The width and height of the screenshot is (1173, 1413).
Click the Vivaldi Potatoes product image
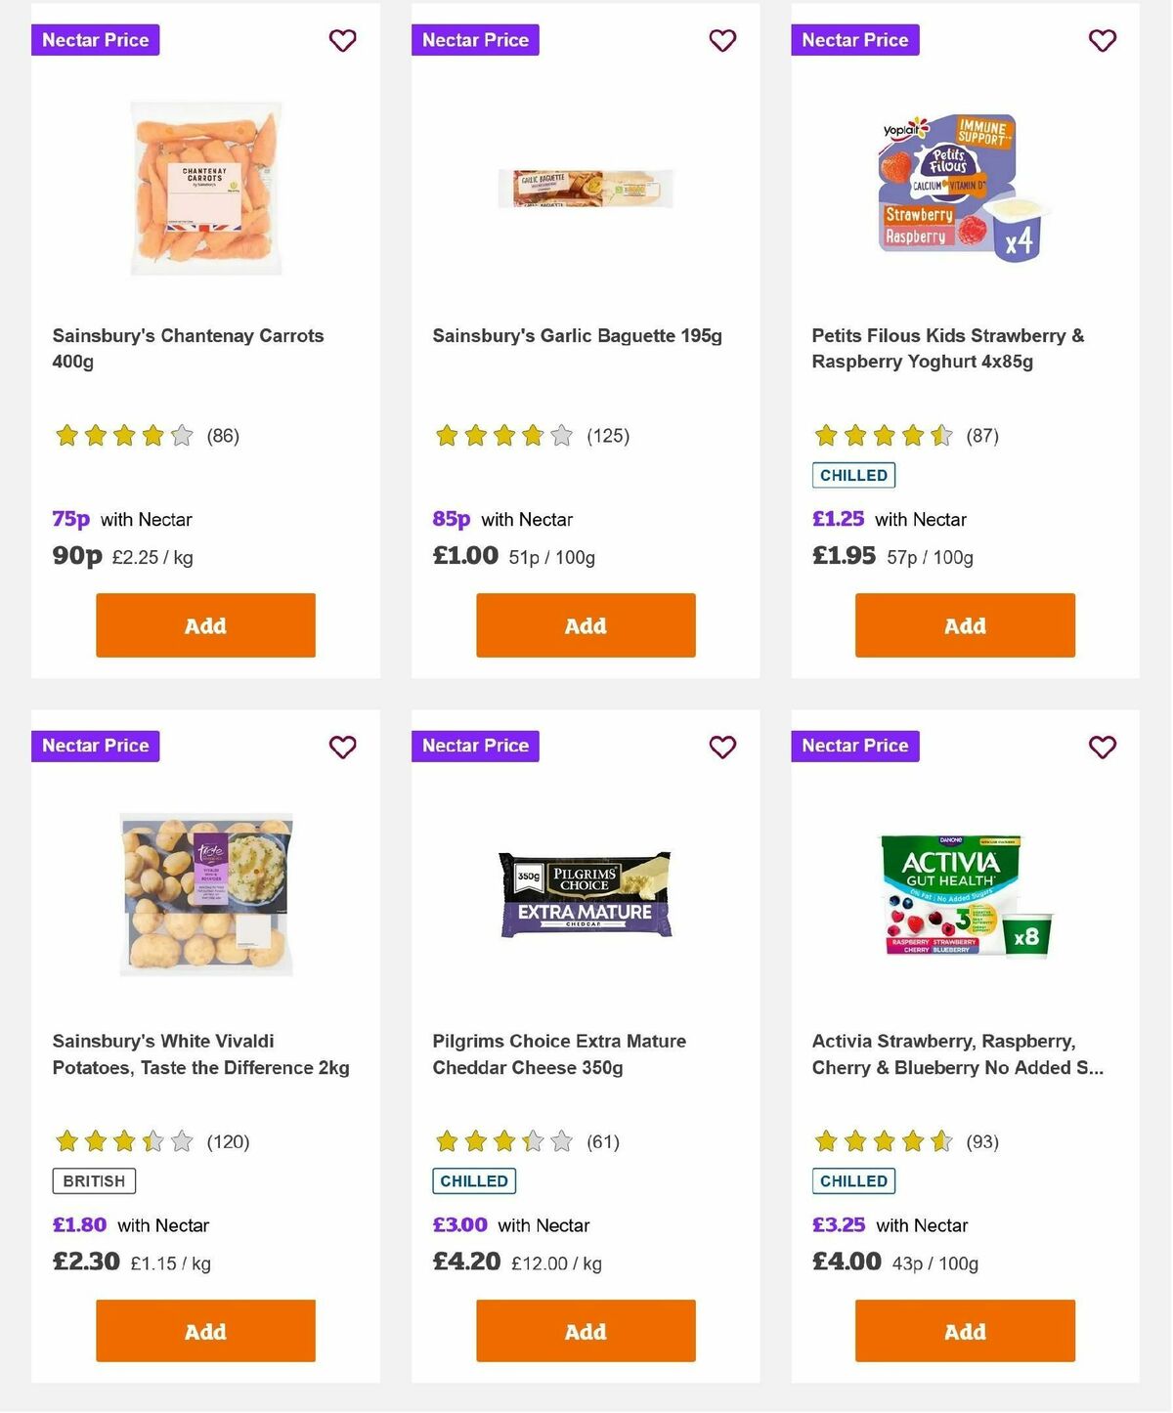tap(204, 895)
